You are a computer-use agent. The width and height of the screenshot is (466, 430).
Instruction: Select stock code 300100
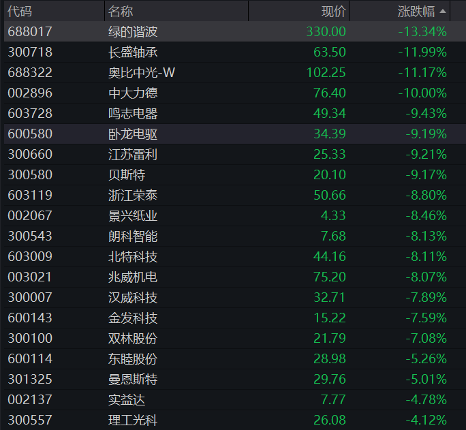click(30, 339)
